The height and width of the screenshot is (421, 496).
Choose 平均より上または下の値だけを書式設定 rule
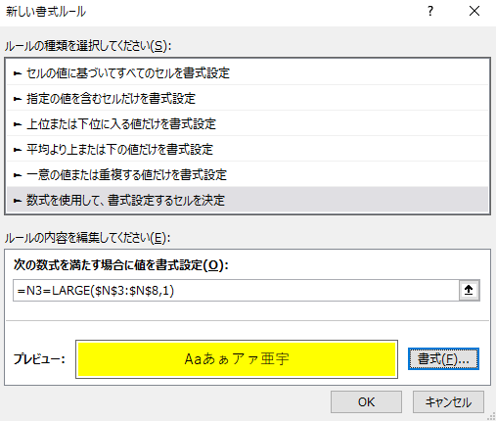coord(248,150)
